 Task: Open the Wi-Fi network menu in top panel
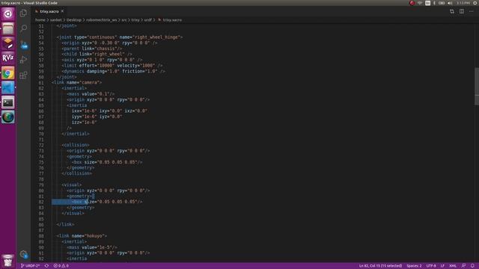(420, 3)
